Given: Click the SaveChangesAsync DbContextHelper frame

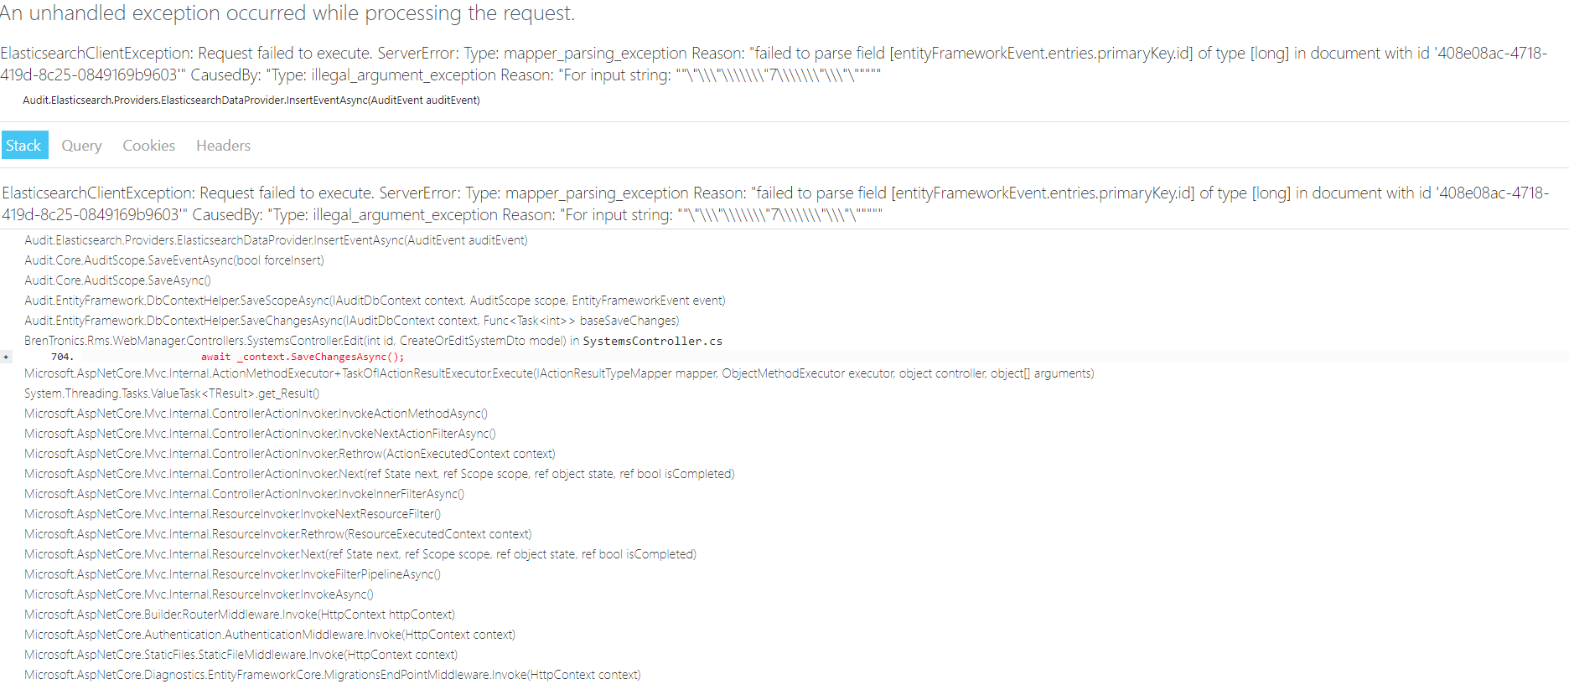Looking at the screenshot, I should click(x=352, y=320).
